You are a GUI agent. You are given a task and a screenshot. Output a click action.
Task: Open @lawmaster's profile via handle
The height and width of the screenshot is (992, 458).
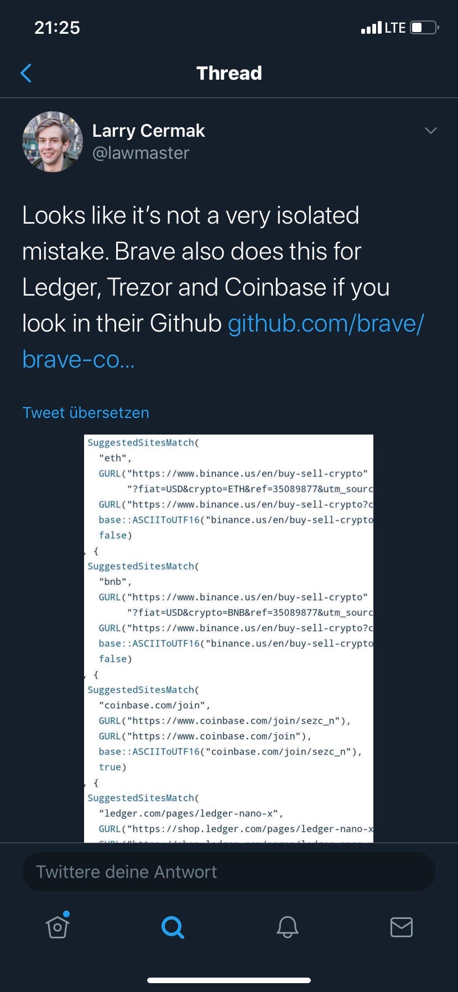click(140, 153)
